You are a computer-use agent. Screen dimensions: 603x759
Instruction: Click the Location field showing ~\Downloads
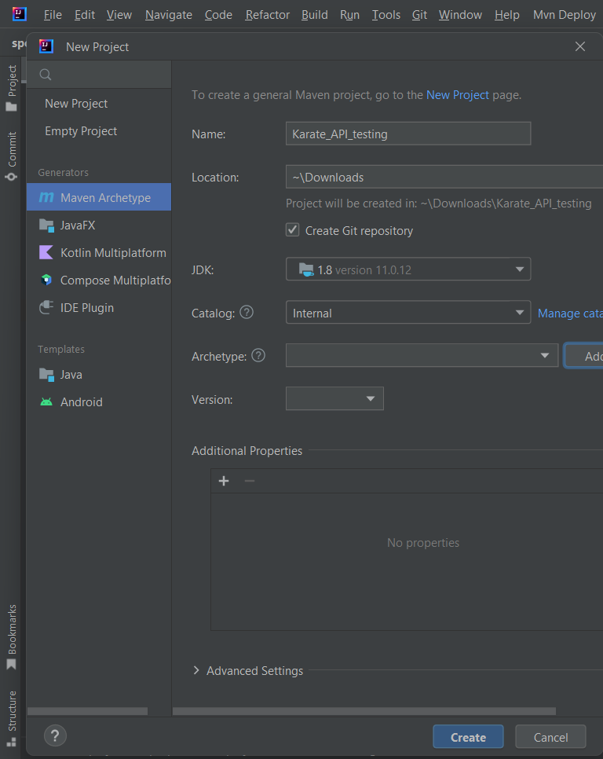click(x=444, y=177)
